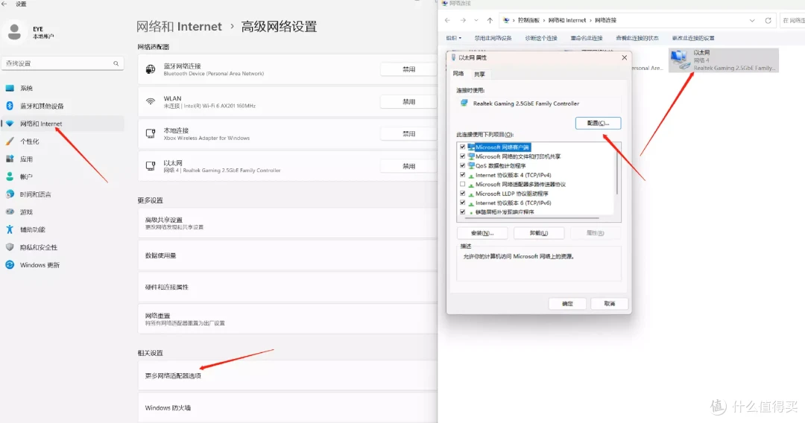Click the 本地连接 Xbox adapter icon
The image size is (805, 423).
[x=151, y=134]
